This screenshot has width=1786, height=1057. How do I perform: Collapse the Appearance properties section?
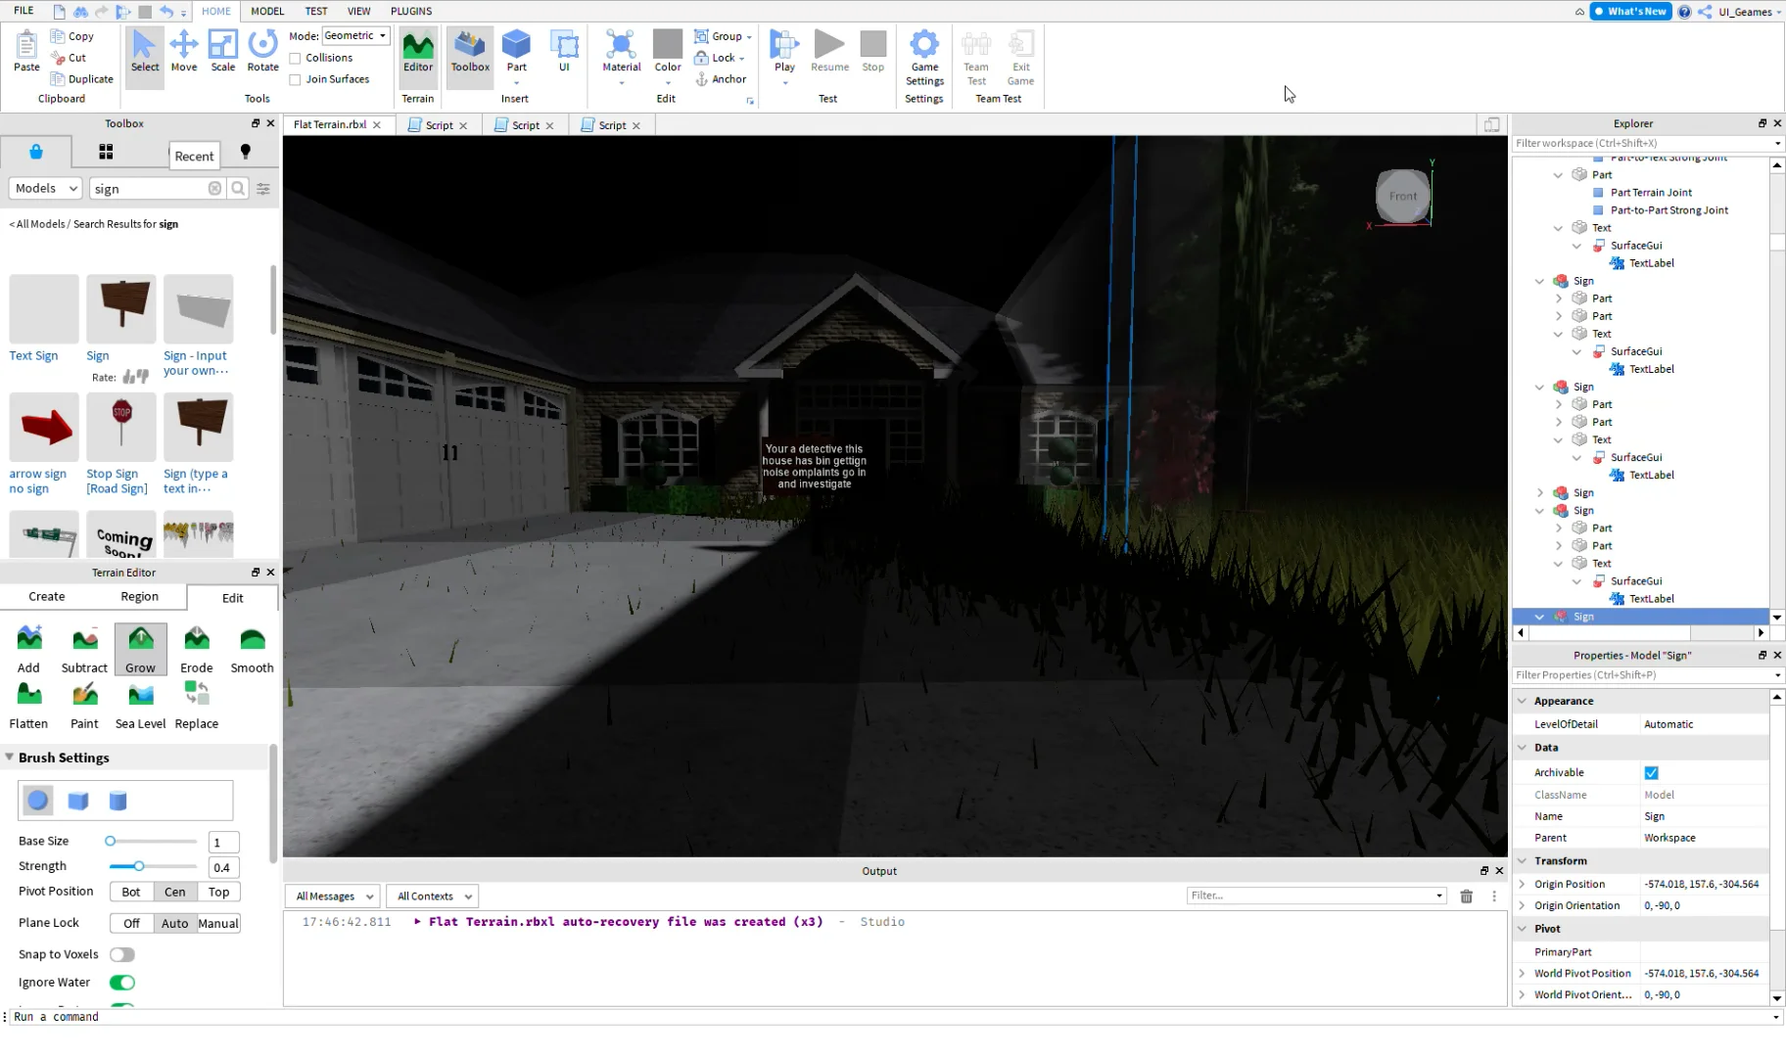coord(1523,701)
